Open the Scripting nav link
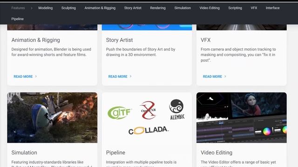 click(x=235, y=8)
